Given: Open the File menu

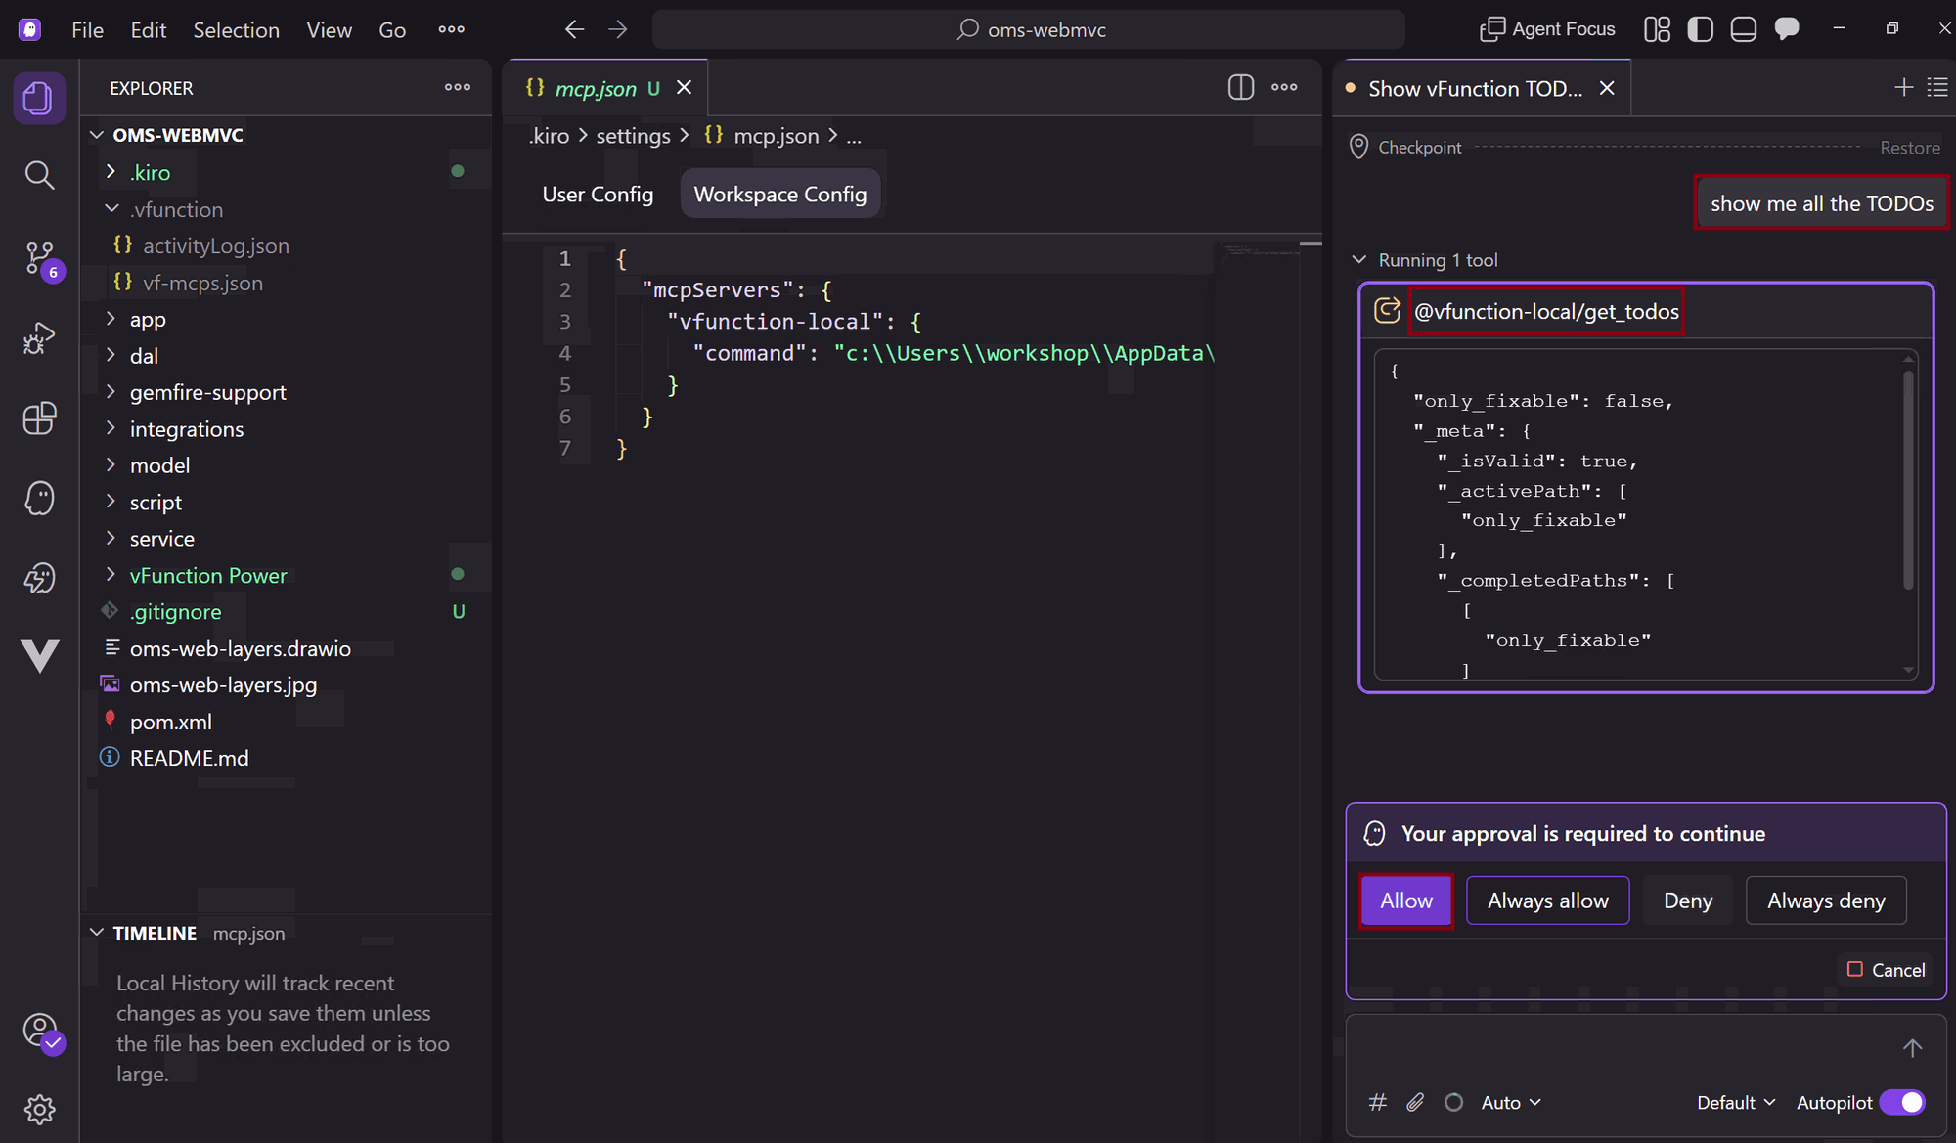Looking at the screenshot, I should [x=87, y=29].
